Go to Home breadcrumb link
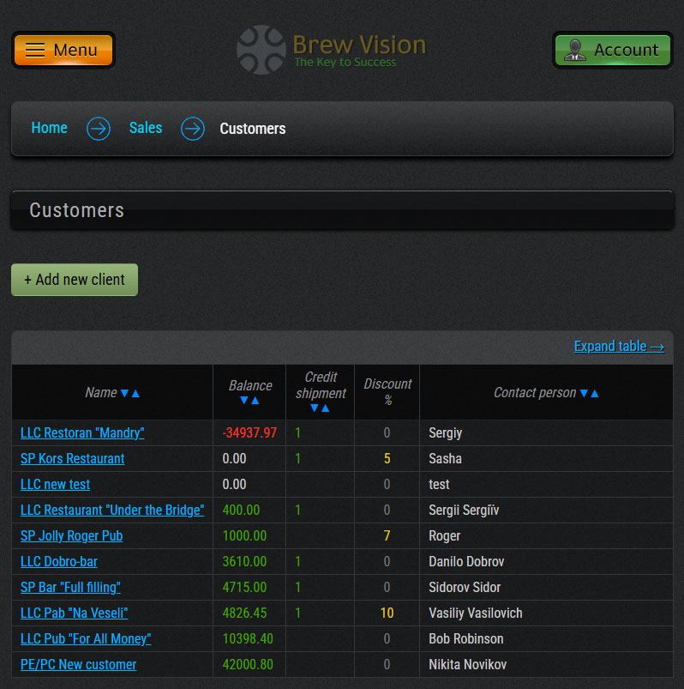684x689 pixels. coord(49,128)
